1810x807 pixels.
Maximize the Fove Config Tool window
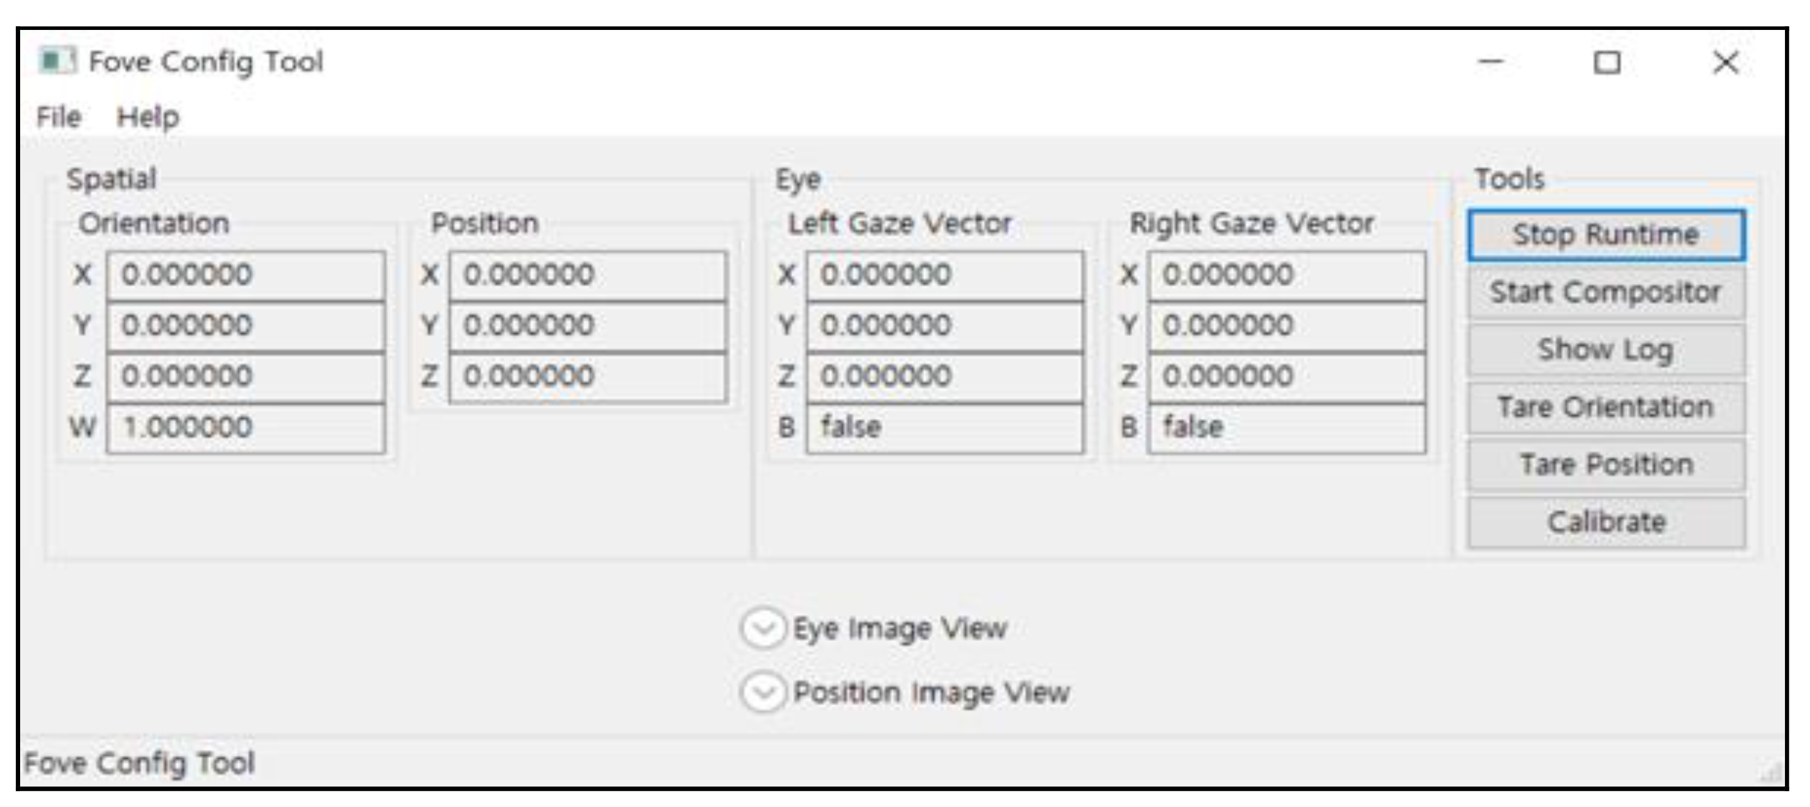1607,63
